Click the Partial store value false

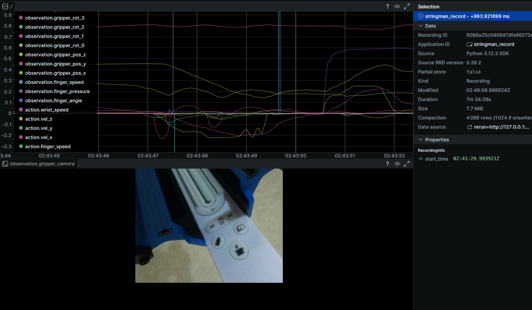pyautogui.click(x=474, y=72)
